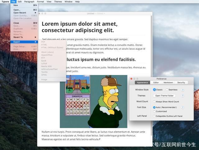
Task: Open the Themes menu
Action: coord(58,2)
